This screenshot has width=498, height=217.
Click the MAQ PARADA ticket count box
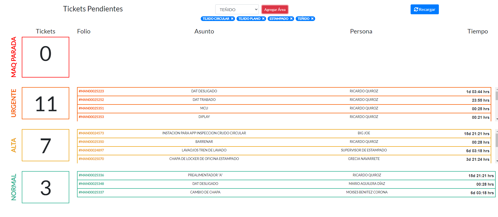tap(46, 57)
